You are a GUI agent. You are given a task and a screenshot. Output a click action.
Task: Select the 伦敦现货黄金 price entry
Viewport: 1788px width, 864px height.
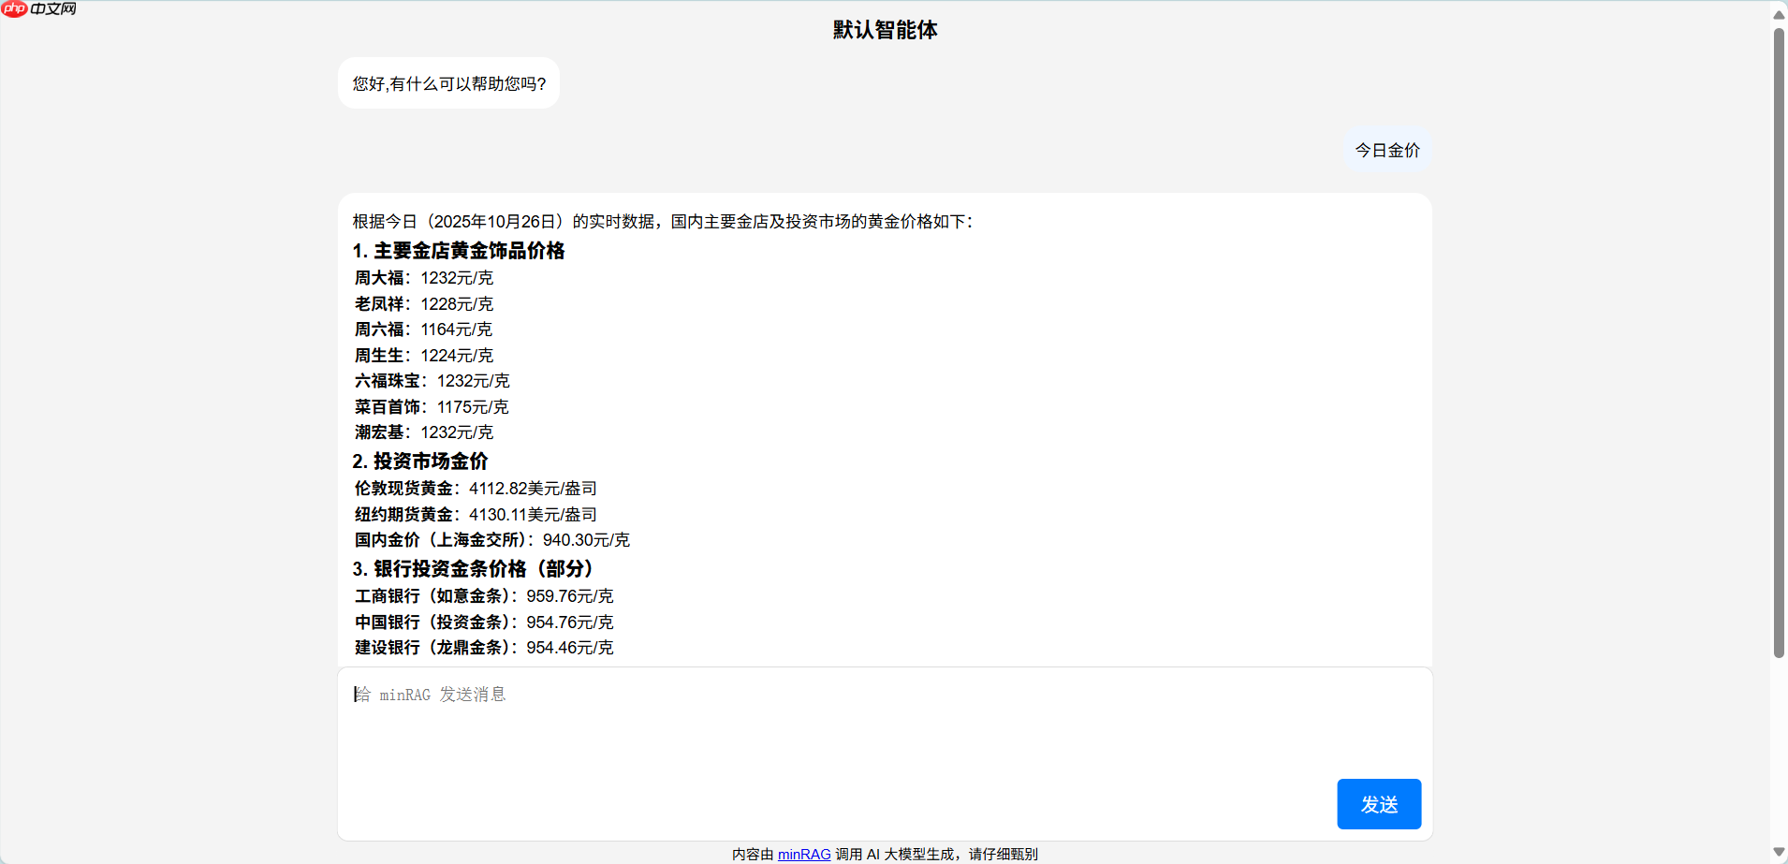[473, 488]
